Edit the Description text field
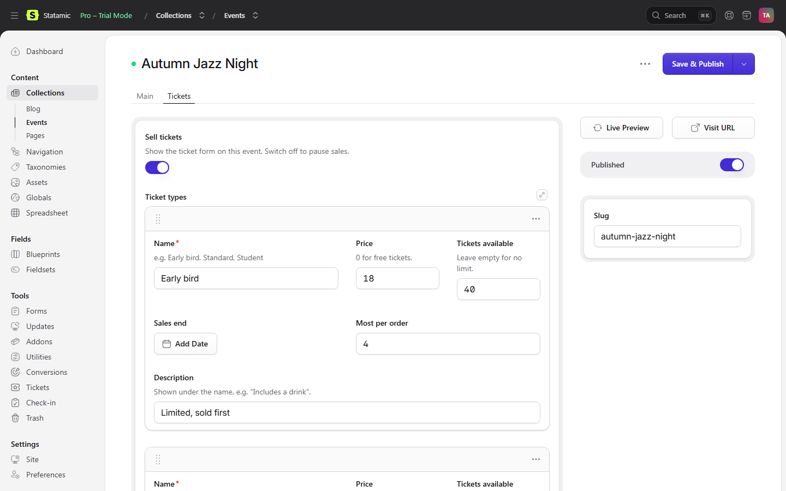Viewport: 786px width, 491px height. pyautogui.click(x=347, y=412)
